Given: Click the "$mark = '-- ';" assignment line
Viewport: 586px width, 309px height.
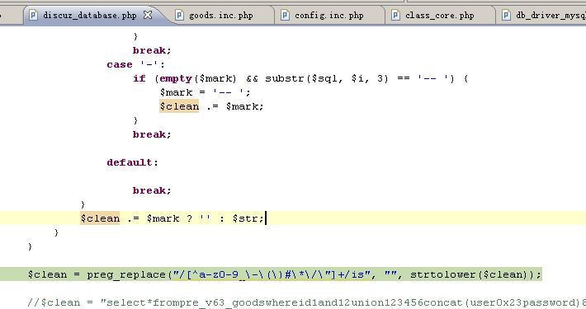Looking at the screenshot, I should (x=206, y=92).
